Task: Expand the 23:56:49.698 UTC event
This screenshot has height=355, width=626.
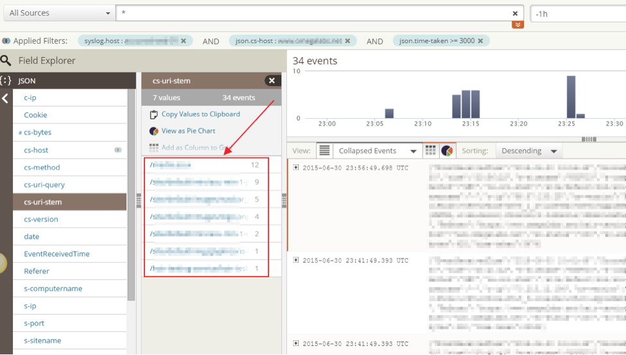Action: 296,168
